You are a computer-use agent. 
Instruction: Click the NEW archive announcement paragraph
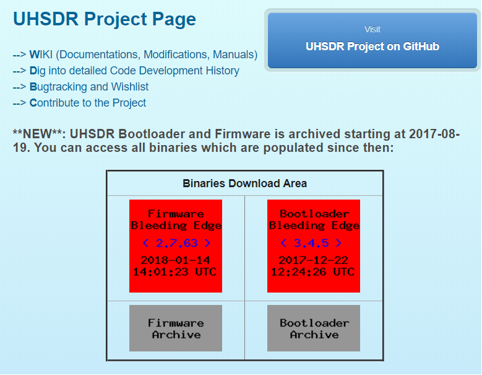(236, 141)
